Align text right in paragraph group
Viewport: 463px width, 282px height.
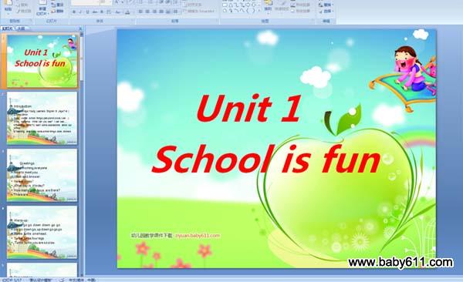pyautogui.click(x=154, y=12)
